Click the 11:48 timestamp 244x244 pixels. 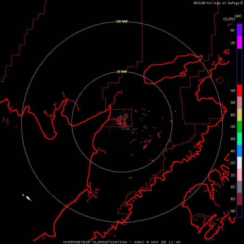click(174, 242)
